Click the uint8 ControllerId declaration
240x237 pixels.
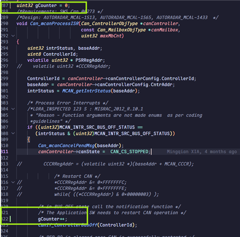tap(52, 54)
